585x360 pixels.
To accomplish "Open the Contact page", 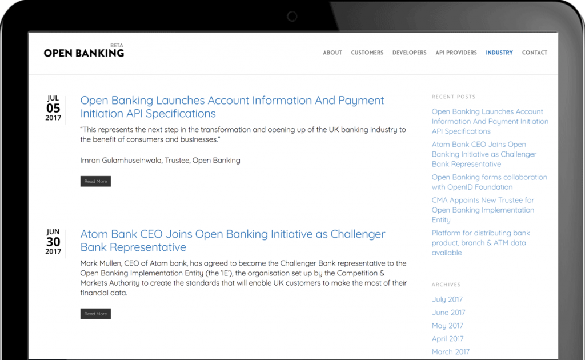I will (534, 53).
